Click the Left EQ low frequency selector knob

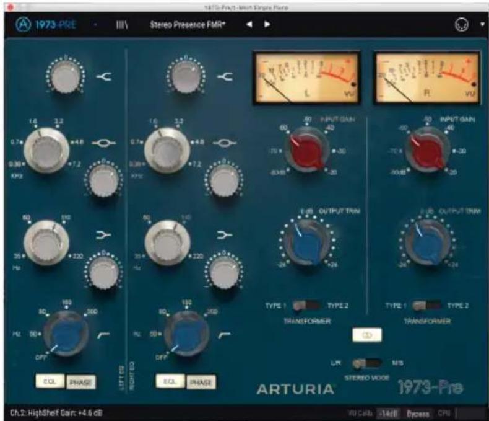tap(46, 243)
